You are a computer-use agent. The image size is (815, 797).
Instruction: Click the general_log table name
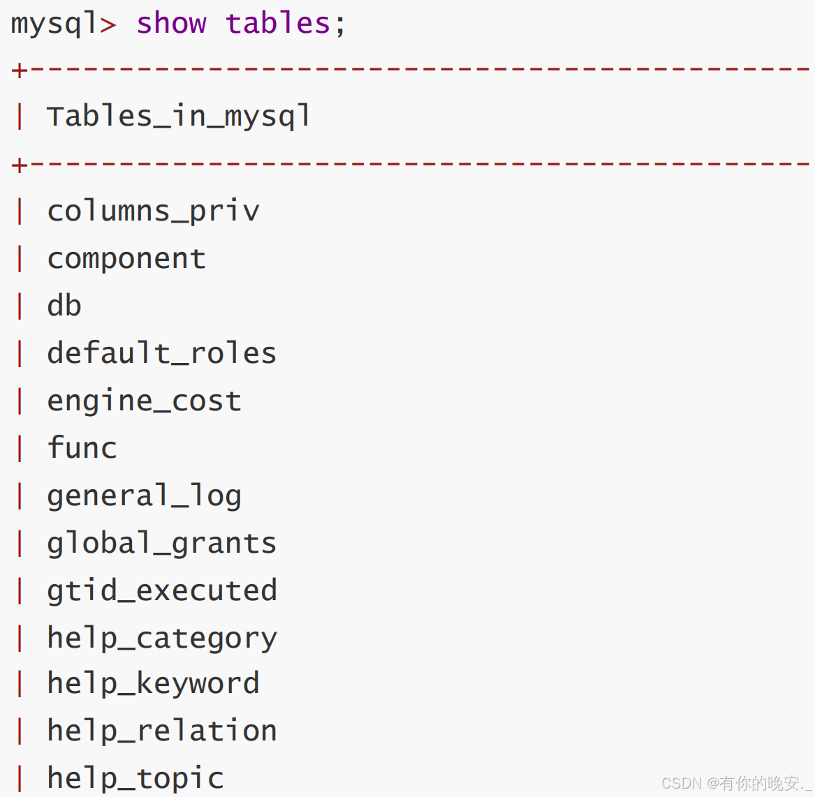[x=144, y=496]
